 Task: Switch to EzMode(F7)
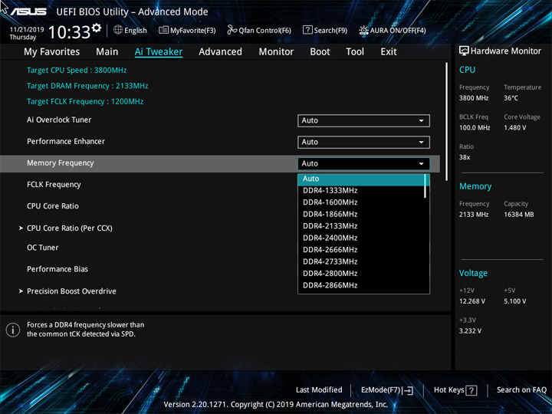(x=387, y=390)
